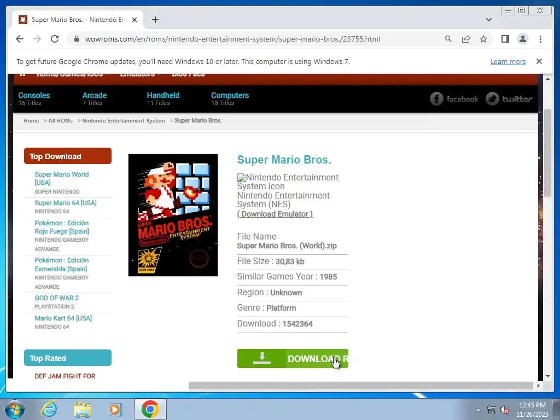The height and width of the screenshot is (420, 560).
Task: Show hidden tray icons arrow
Action: [x=478, y=410]
